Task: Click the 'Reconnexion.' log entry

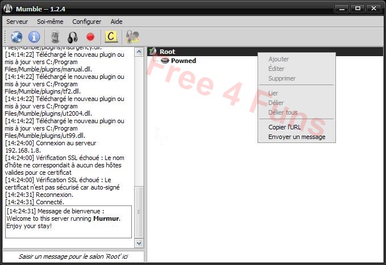Action: (39, 195)
